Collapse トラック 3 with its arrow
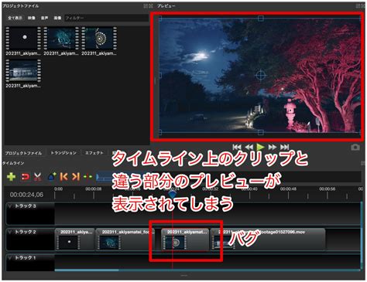Viewport: 367px width, 282px height. 10,206
